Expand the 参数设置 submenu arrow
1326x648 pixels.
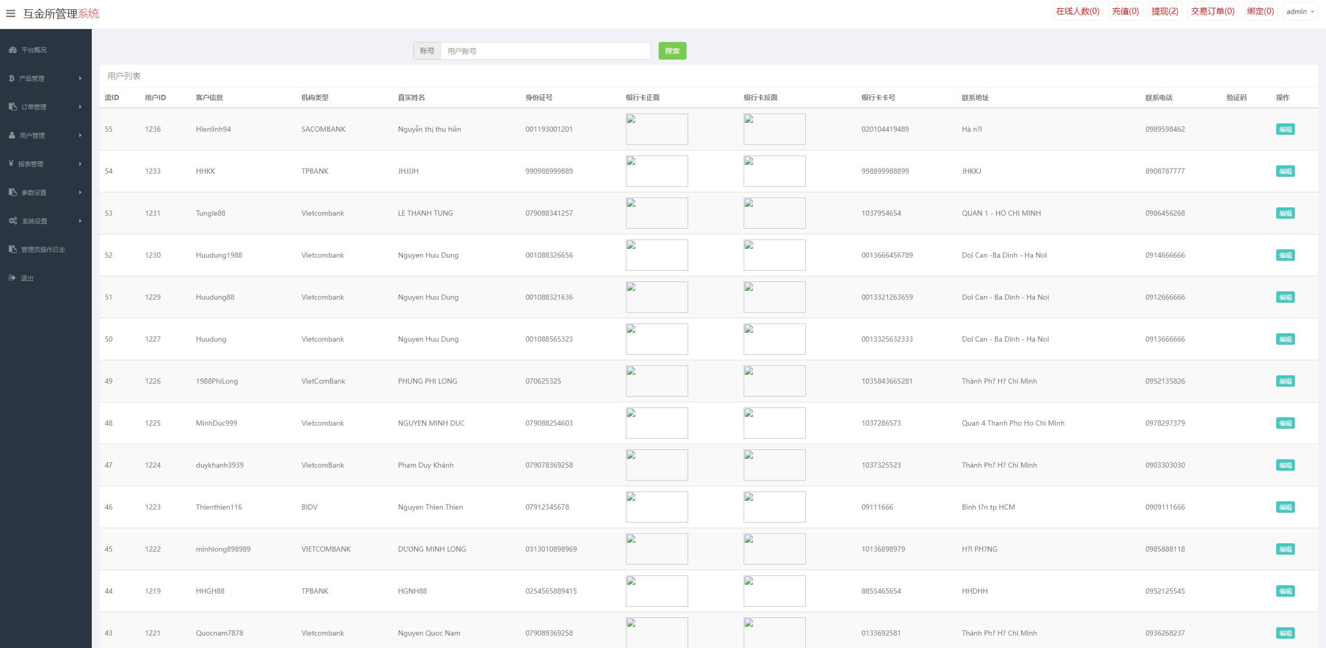tap(80, 192)
